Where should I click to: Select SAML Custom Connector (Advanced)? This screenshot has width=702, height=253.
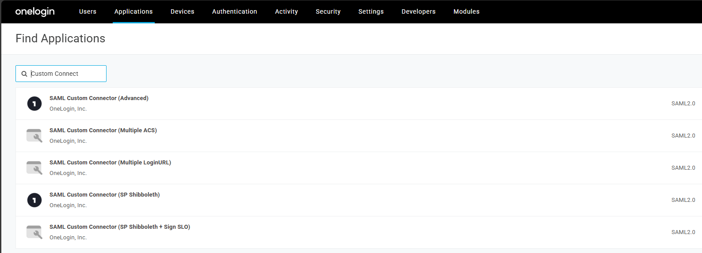coord(99,98)
